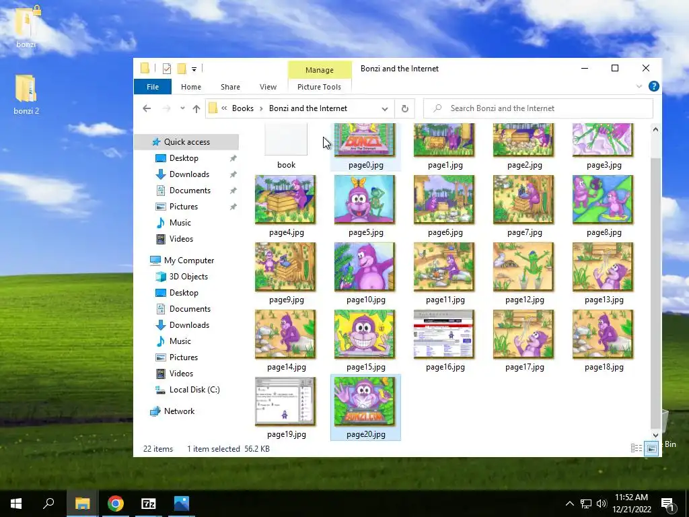
Task: Open Local Disk (C:) in navigation pane
Action: [194, 390]
